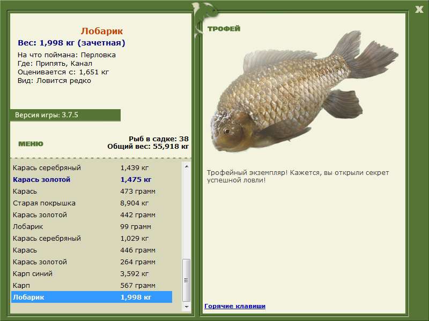The image size is (429, 321).
Task: Select Карась 446 грамм row
Action: click(x=92, y=250)
